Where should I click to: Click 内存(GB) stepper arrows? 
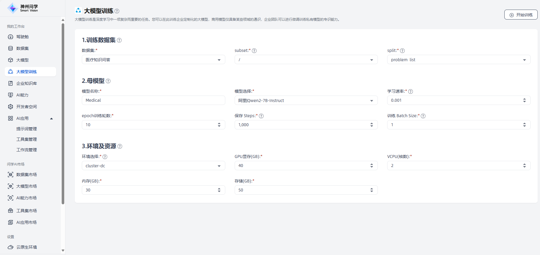pyautogui.click(x=219, y=190)
